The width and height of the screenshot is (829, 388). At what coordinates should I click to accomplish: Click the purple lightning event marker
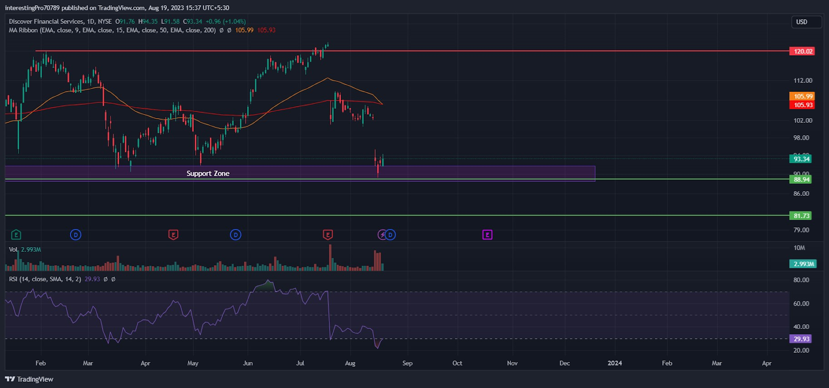click(x=382, y=235)
